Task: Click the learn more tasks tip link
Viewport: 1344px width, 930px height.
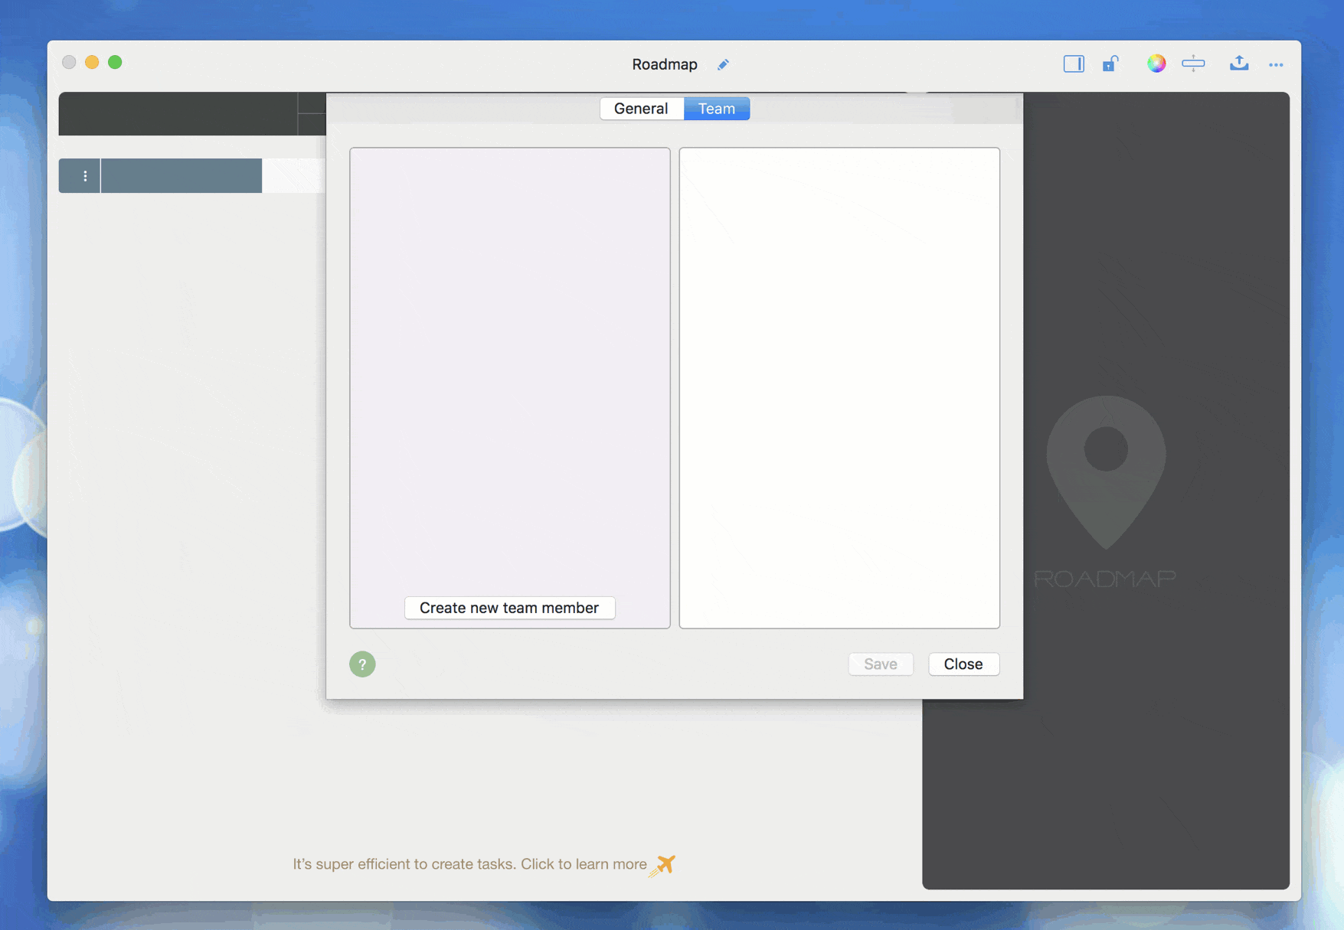Action: (x=469, y=864)
